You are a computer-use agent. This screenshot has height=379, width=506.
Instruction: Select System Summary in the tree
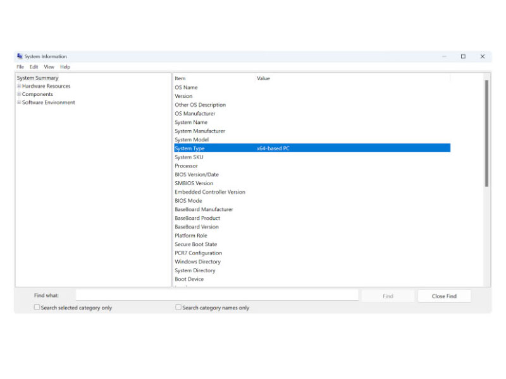click(x=38, y=78)
